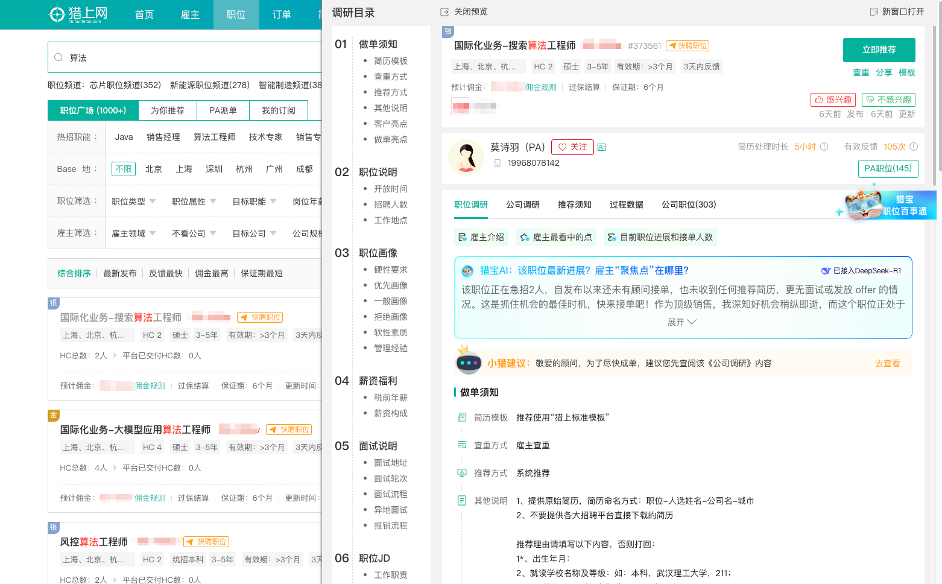Click the contact card icon beside 关注
This screenshot has width=942, height=584.
(x=602, y=147)
